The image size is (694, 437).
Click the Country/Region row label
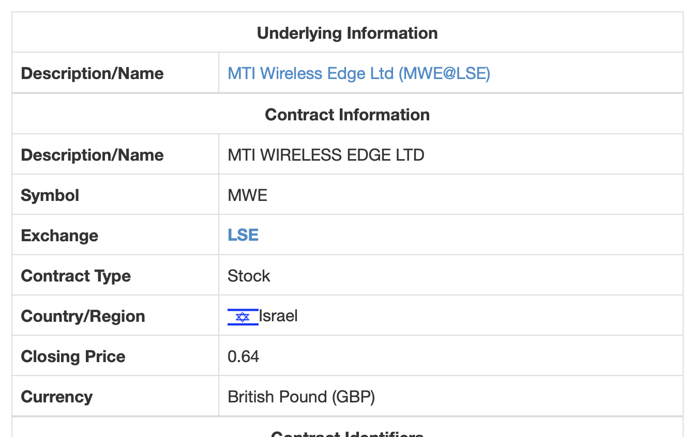tap(83, 316)
